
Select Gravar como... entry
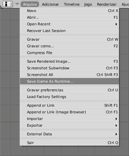point(69,46)
